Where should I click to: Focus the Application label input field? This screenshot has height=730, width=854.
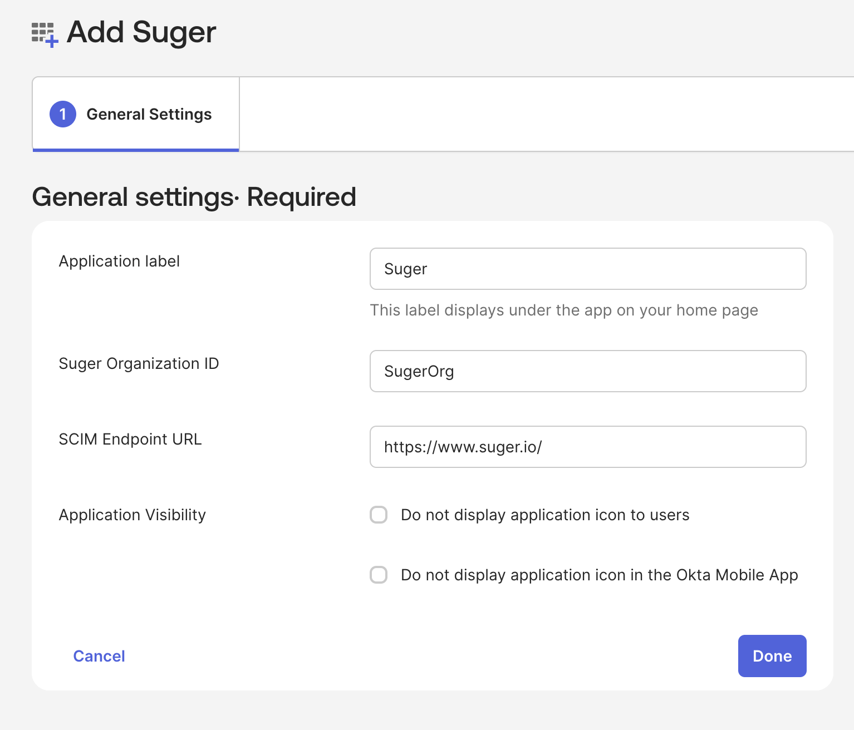coord(587,269)
